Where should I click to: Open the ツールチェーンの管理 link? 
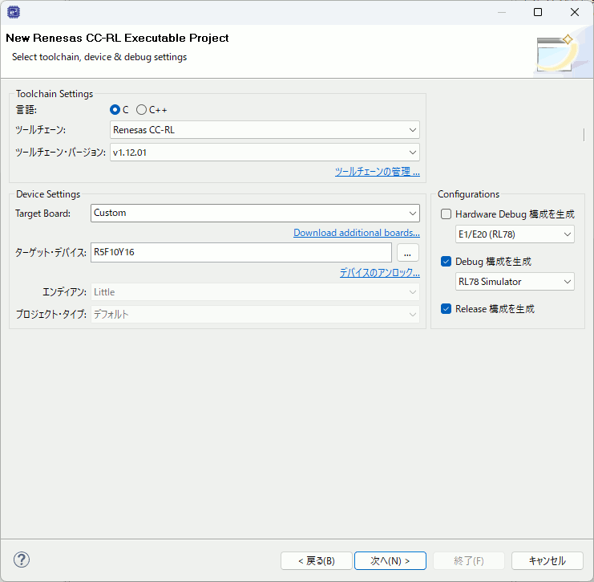click(378, 172)
